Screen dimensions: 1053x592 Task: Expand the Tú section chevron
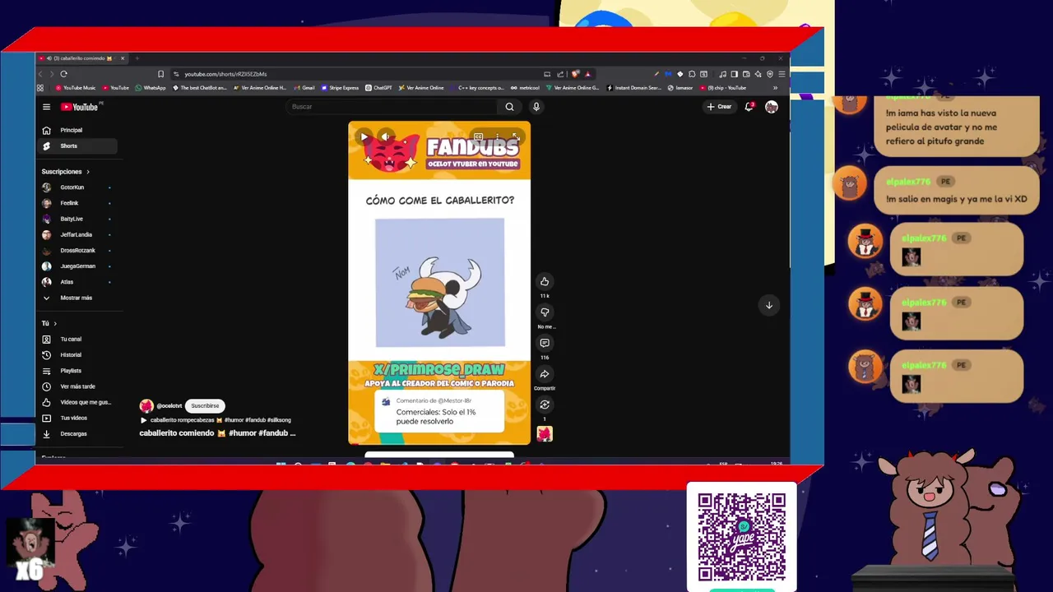coord(55,324)
